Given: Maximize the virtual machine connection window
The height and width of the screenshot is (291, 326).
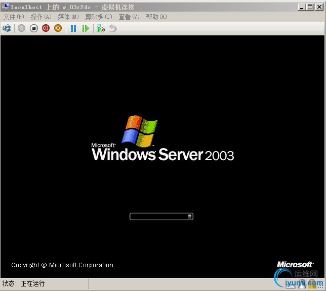Looking at the screenshot, I should tap(310, 7).
